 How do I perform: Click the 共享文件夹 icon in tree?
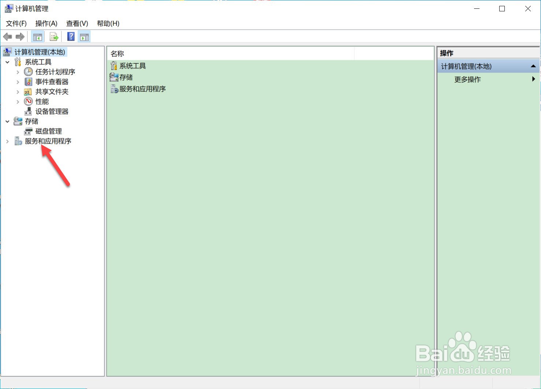click(x=28, y=92)
